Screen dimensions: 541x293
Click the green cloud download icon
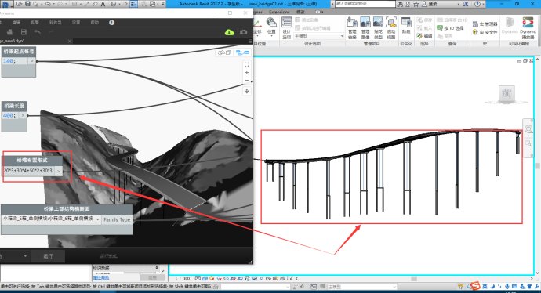[x=230, y=32]
